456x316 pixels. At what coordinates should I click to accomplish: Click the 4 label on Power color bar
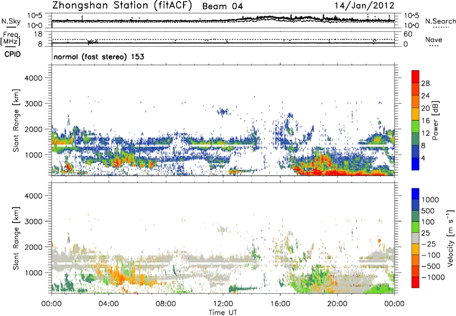423,158
